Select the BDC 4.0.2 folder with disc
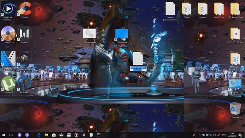This screenshot has height=138, width=245. click(x=235, y=34)
